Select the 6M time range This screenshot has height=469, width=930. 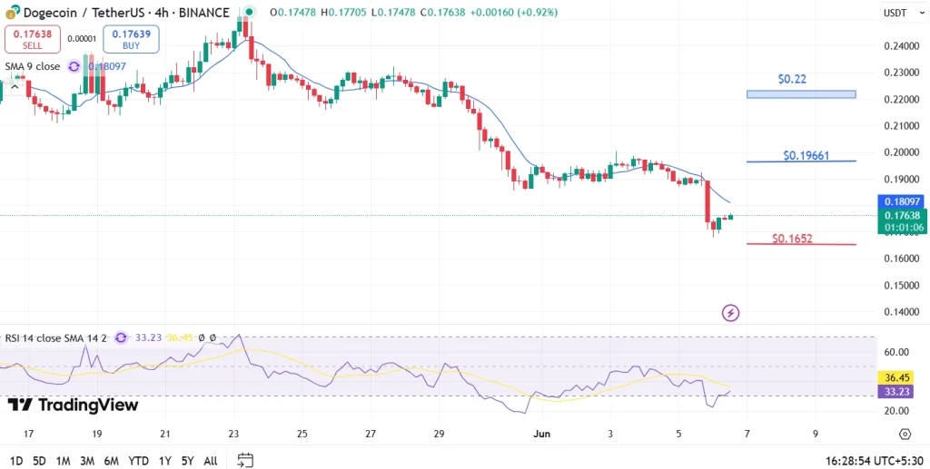pos(111,461)
